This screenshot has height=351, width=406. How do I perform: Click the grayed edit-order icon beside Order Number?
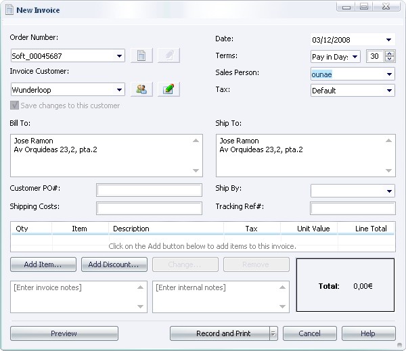coord(168,55)
